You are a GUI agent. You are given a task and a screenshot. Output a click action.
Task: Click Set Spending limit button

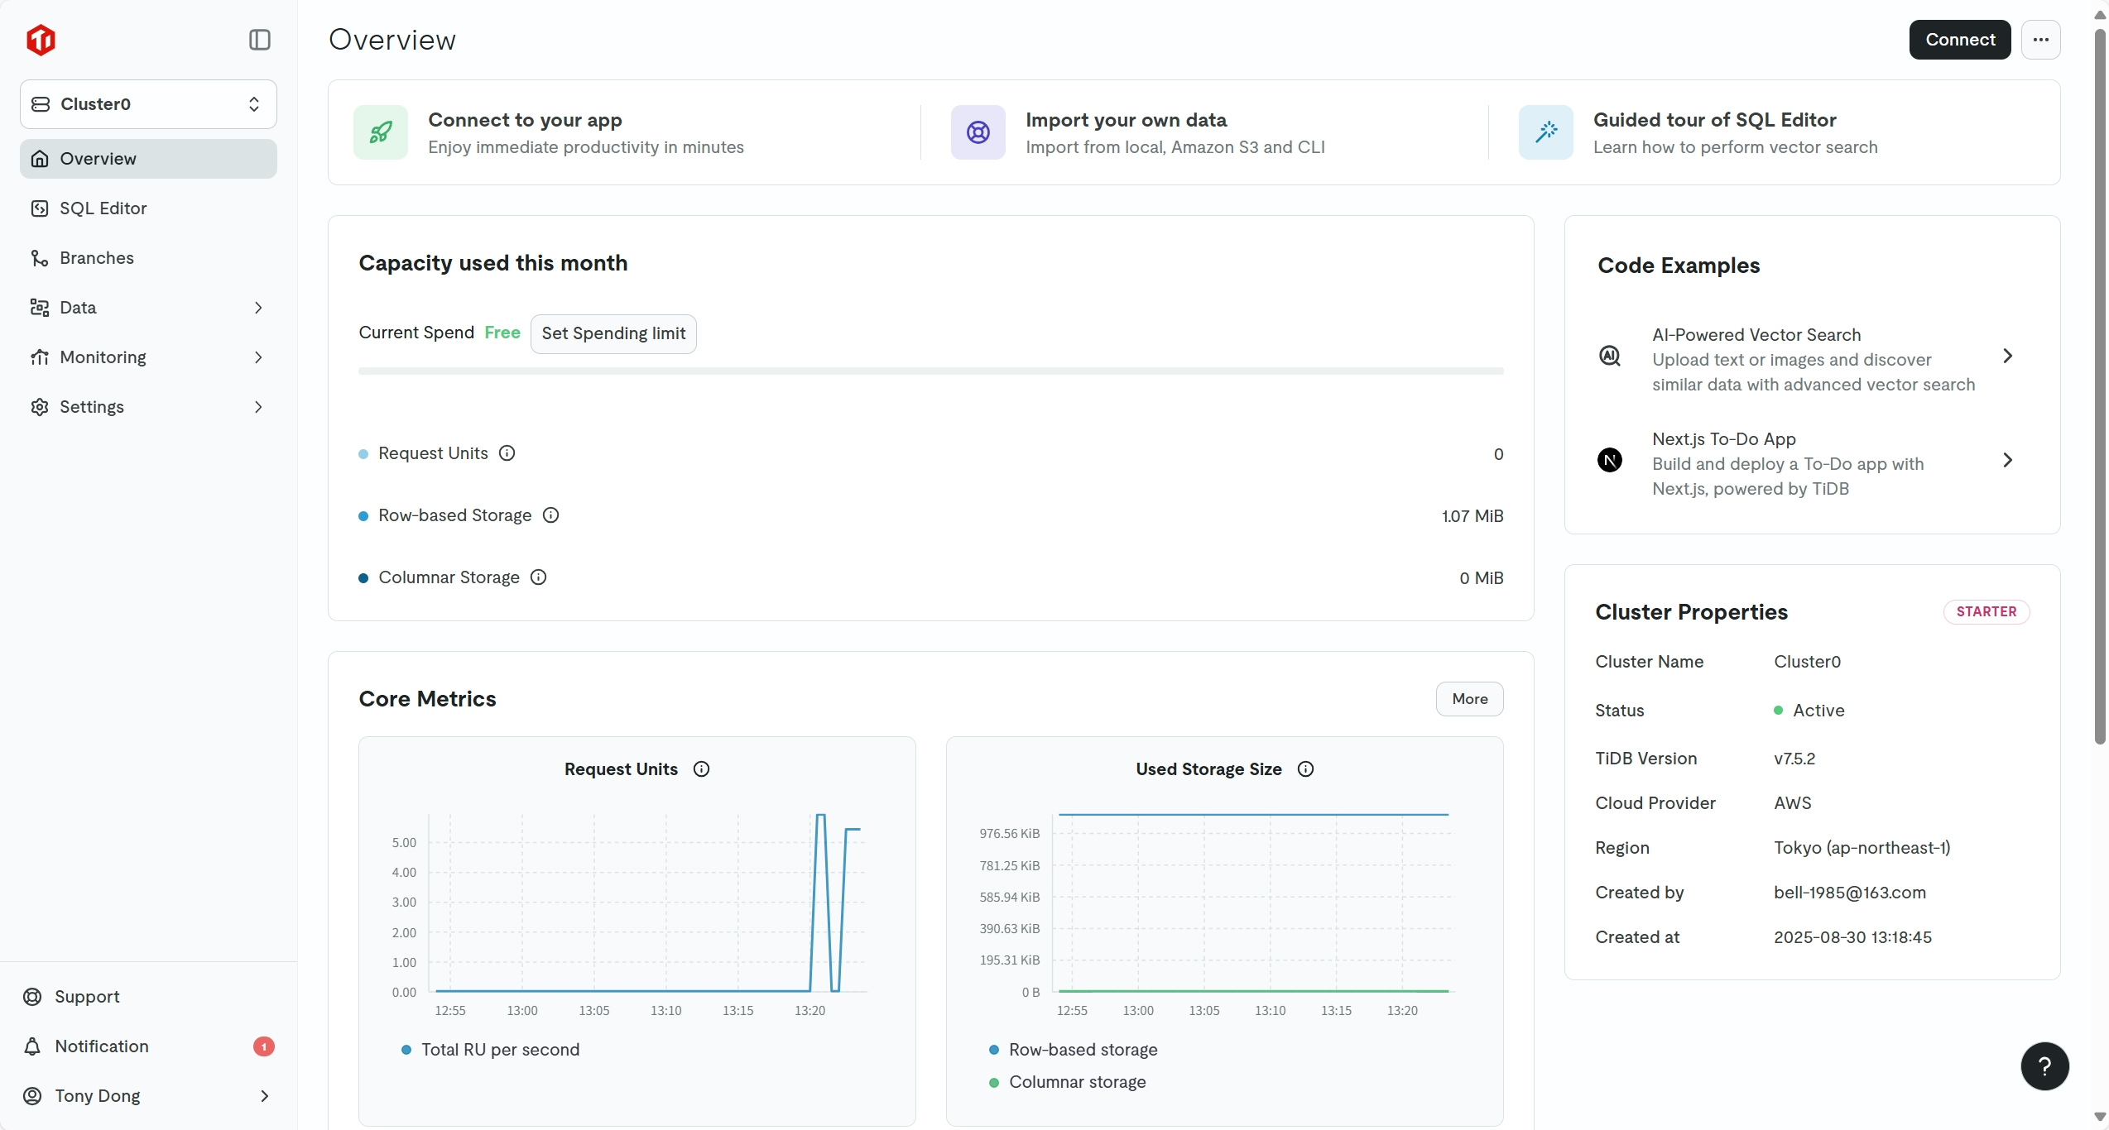point(613,333)
